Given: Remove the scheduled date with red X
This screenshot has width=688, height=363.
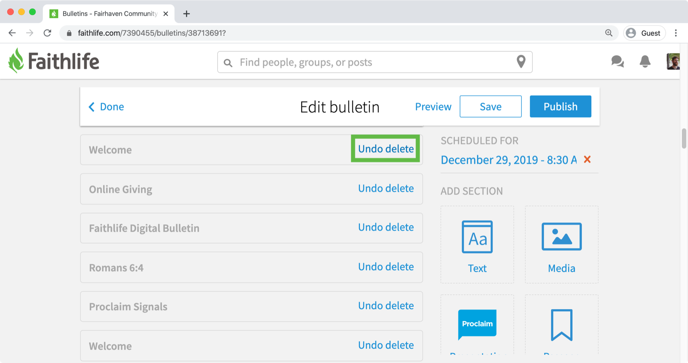Looking at the screenshot, I should coord(587,159).
